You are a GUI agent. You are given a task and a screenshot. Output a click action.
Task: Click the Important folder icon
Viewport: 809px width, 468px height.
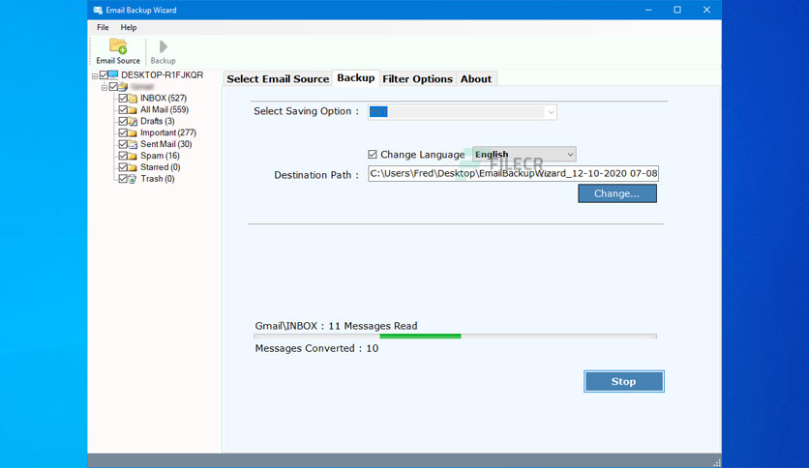pos(133,132)
